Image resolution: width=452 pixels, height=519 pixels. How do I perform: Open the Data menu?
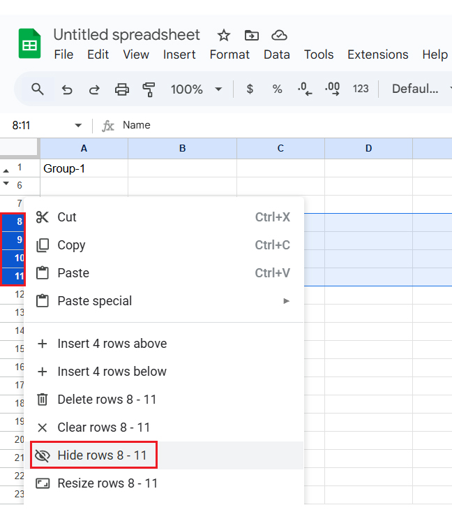pos(276,54)
